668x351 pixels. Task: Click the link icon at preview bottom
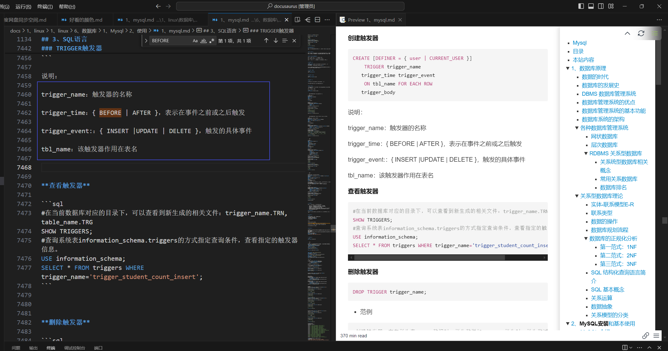646,336
